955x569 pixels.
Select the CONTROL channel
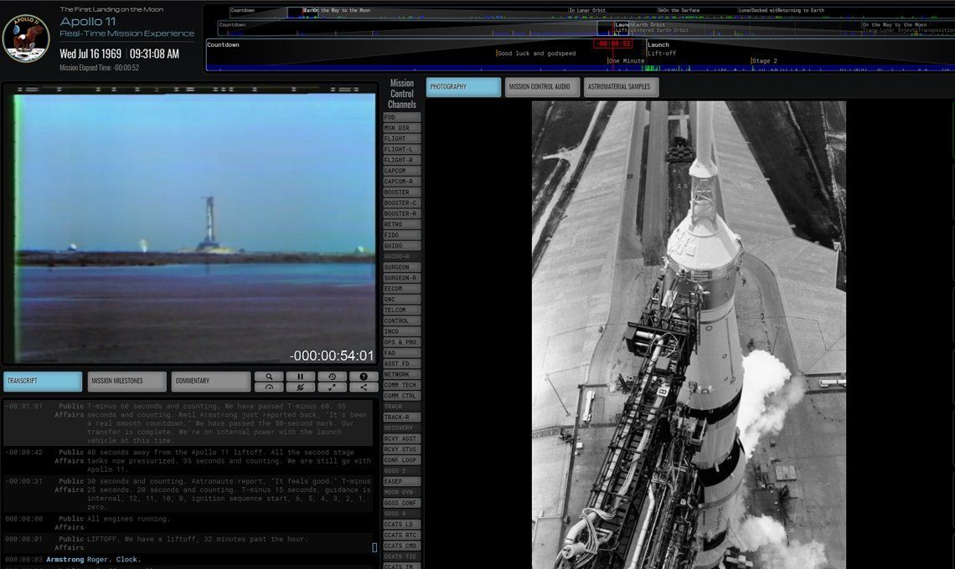pos(402,320)
